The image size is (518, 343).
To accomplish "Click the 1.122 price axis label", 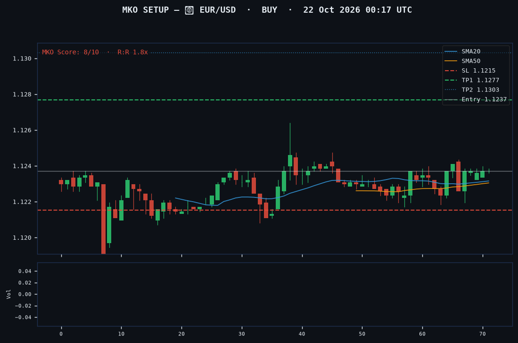I will coord(22,202).
